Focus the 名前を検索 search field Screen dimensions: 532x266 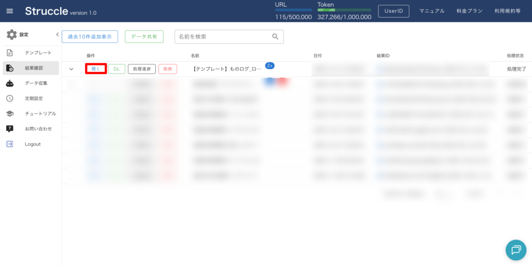pyautogui.click(x=222, y=37)
